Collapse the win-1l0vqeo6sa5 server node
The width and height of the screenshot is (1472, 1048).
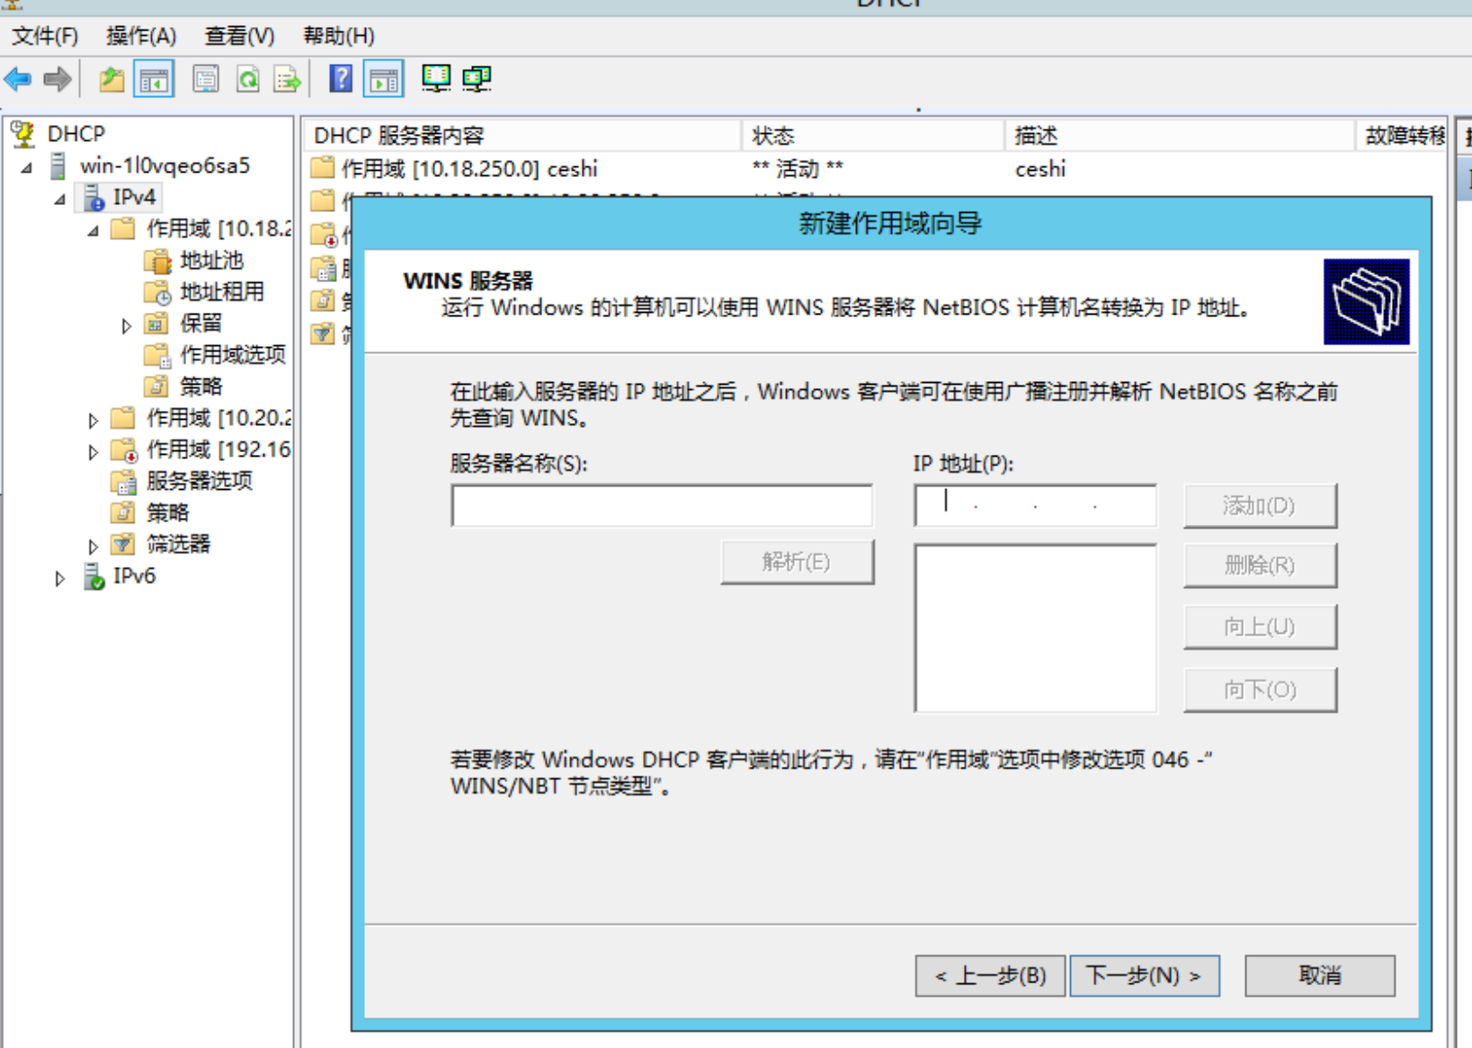pos(27,167)
